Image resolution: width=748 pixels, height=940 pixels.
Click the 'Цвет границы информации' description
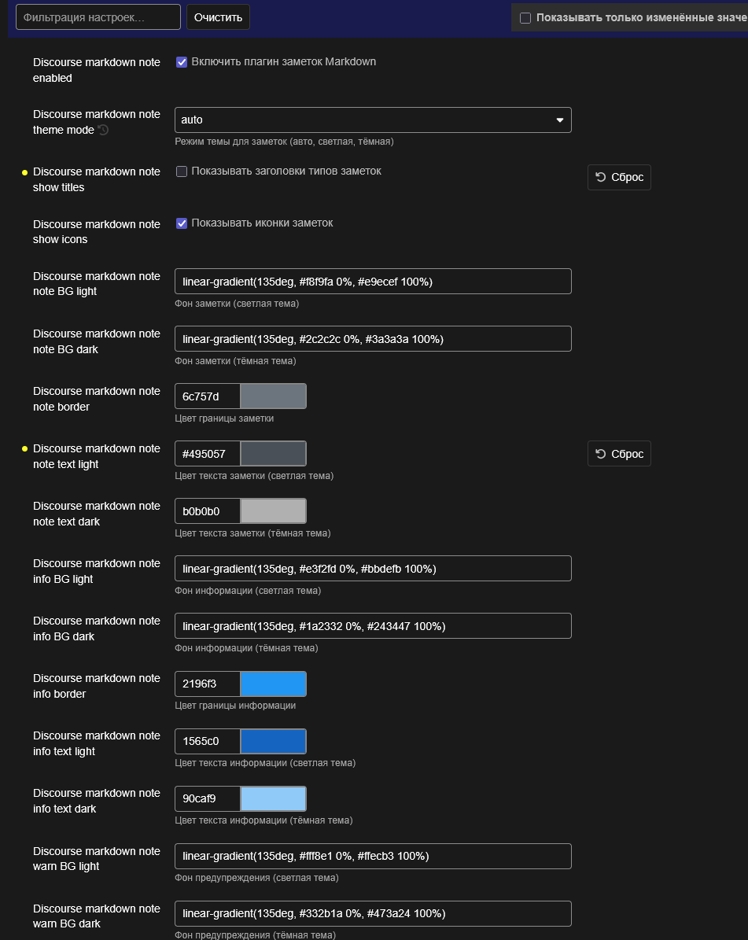(235, 706)
